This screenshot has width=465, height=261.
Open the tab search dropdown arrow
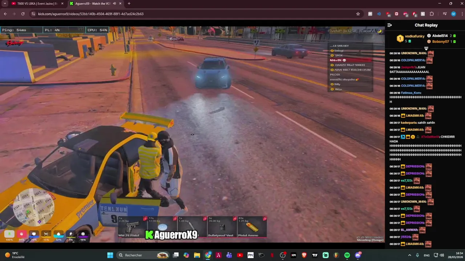5,4
